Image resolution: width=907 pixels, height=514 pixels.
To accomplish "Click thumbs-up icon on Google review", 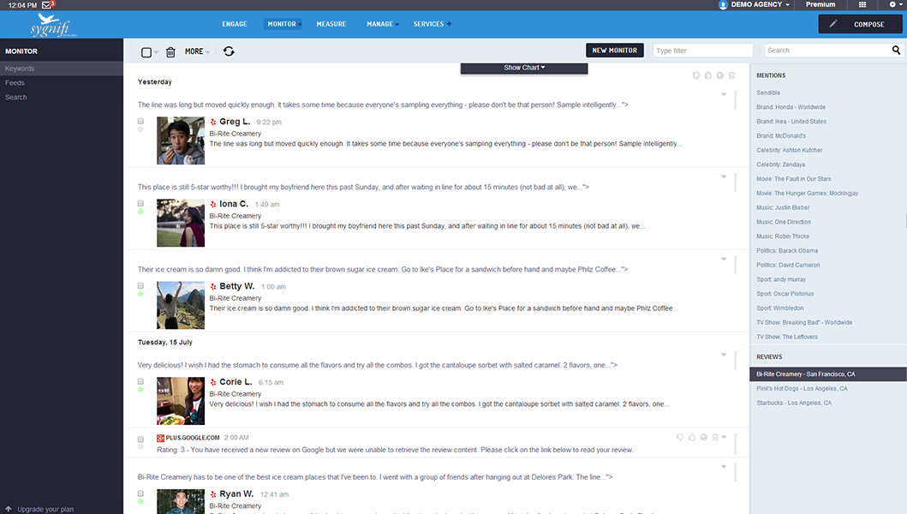I will coord(692,438).
